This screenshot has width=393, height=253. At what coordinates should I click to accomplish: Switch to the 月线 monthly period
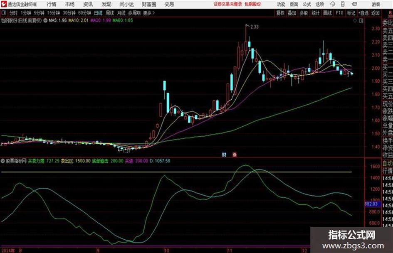point(121,13)
